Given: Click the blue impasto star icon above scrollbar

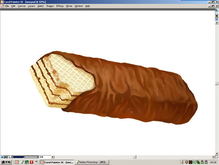Looking at the screenshot, I should 217,19.
